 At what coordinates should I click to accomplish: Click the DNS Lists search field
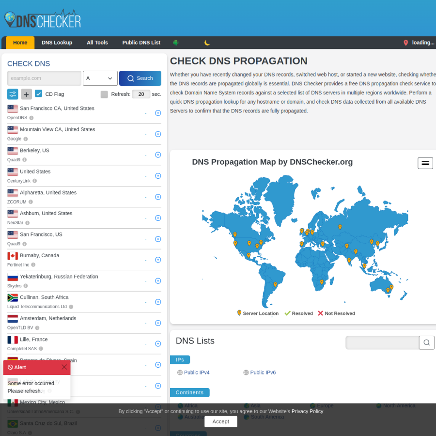tap(382, 343)
